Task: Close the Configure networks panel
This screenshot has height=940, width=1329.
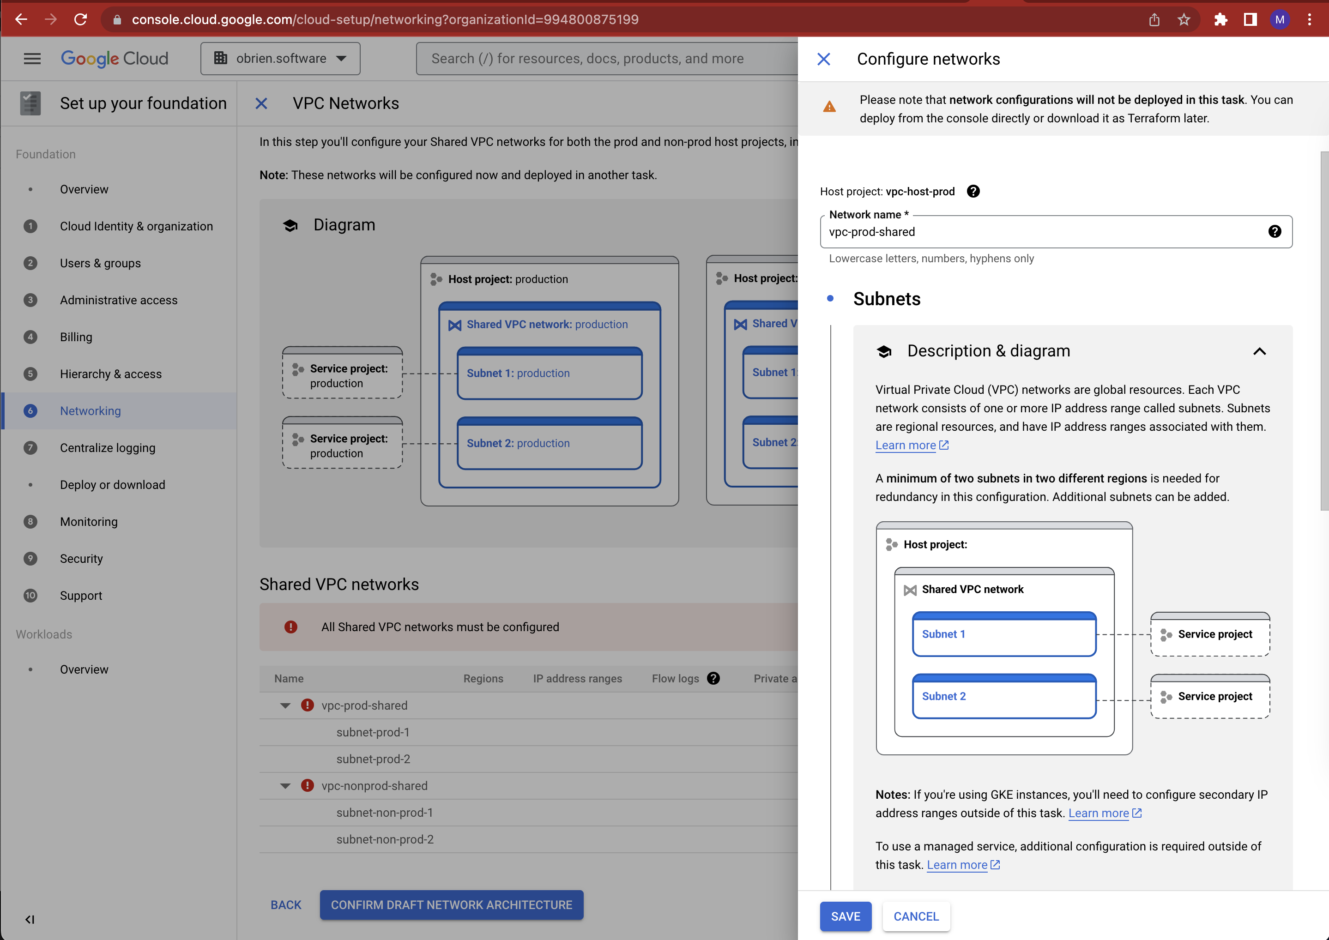Action: (824, 59)
